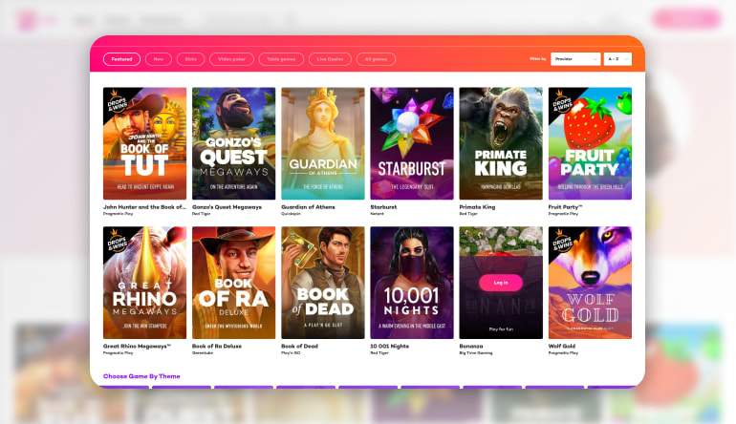The height and width of the screenshot is (424, 736).
Task: Click Drops & Wins badge on Book of Tut
Action: point(116,101)
